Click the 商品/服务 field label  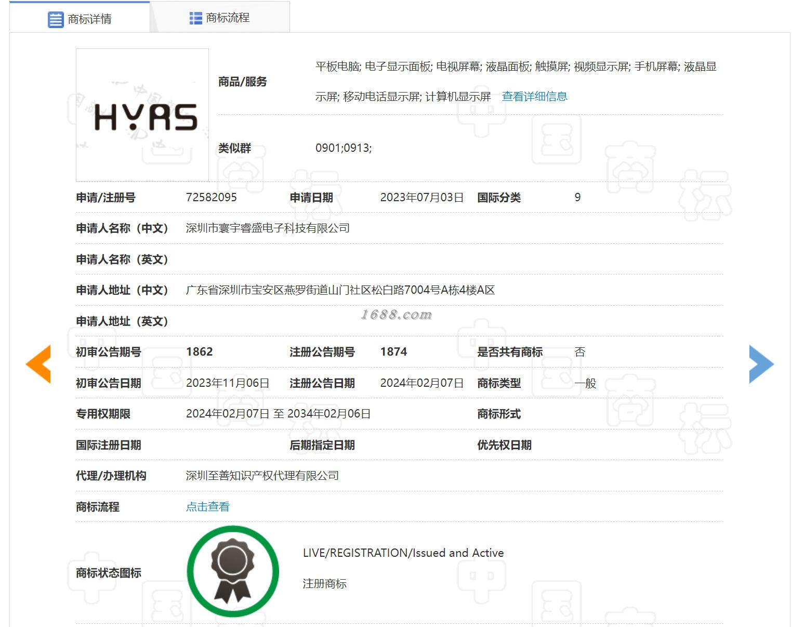(242, 82)
